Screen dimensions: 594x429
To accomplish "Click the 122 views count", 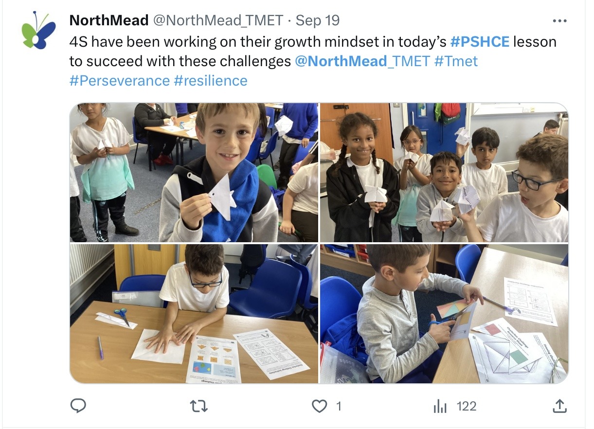I will pos(466,406).
